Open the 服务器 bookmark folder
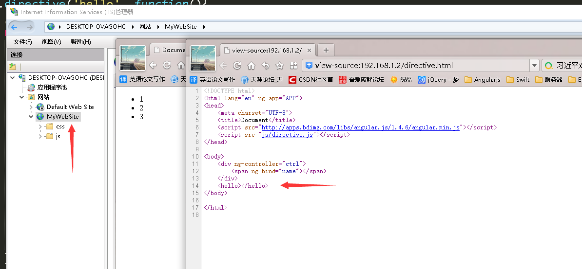 coord(548,79)
